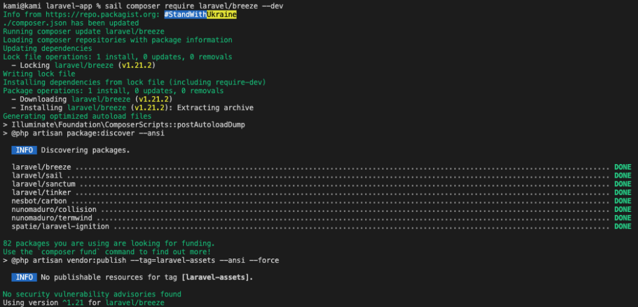This screenshot has height=307, width=638.
Task: Click the yellow highlighted Ukraine text
Action: [221, 14]
